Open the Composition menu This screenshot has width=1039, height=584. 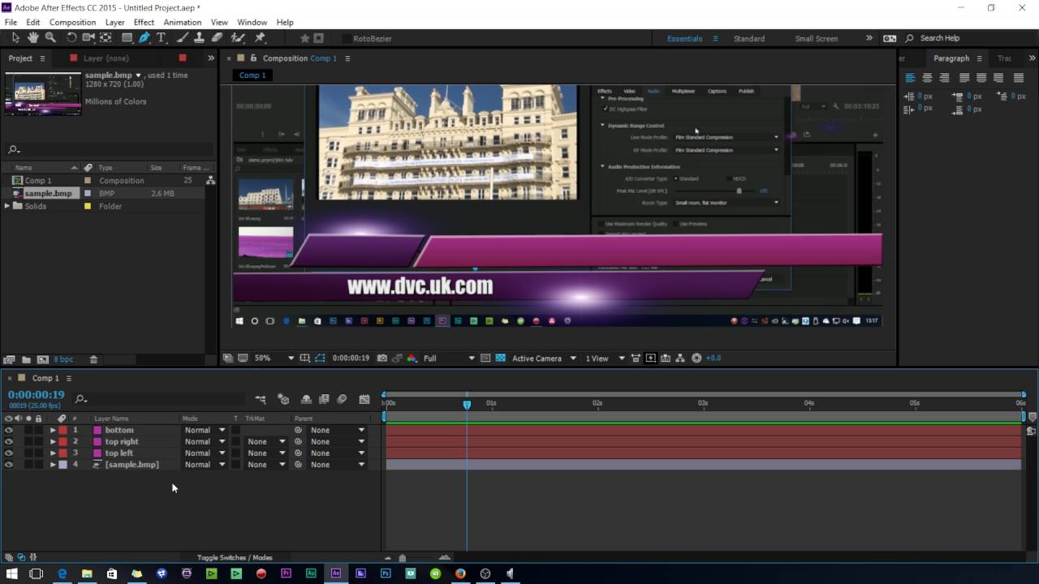click(72, 22)
